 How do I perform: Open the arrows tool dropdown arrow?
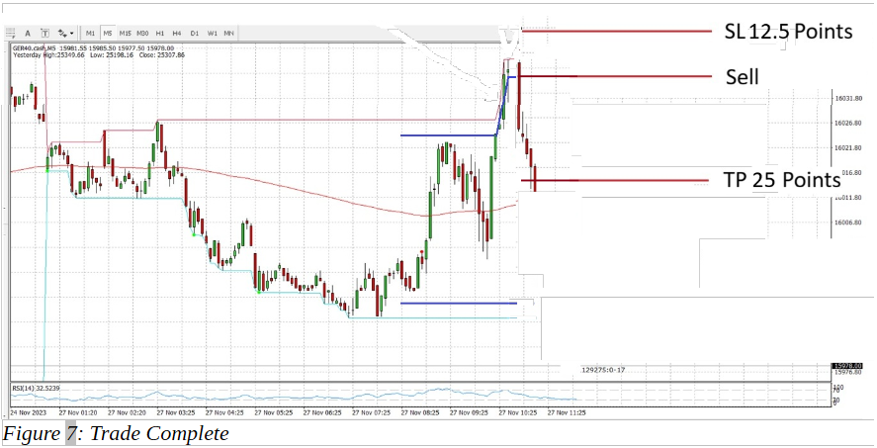(72, 34)
